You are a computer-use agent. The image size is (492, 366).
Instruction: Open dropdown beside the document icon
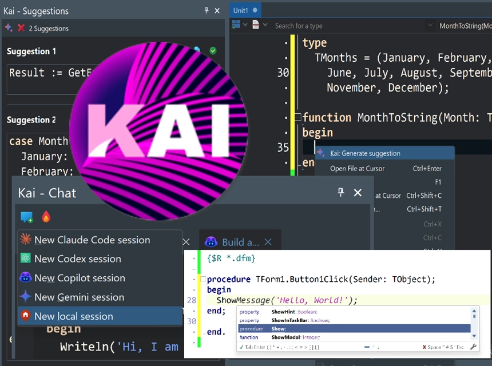click(265, 25)
